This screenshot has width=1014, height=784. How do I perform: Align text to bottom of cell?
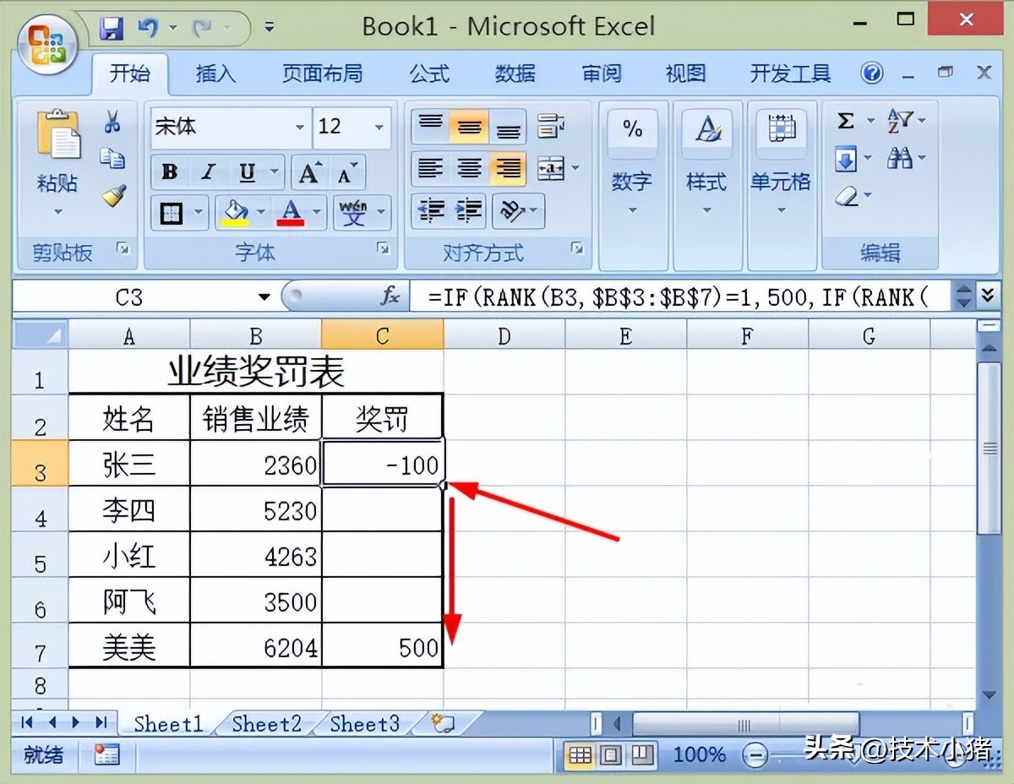tap(507, 127)
